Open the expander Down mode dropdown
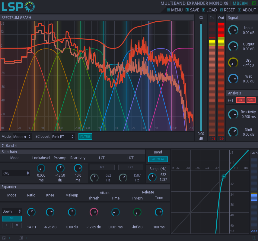258x241 pixels. click(x=12, y=211)
